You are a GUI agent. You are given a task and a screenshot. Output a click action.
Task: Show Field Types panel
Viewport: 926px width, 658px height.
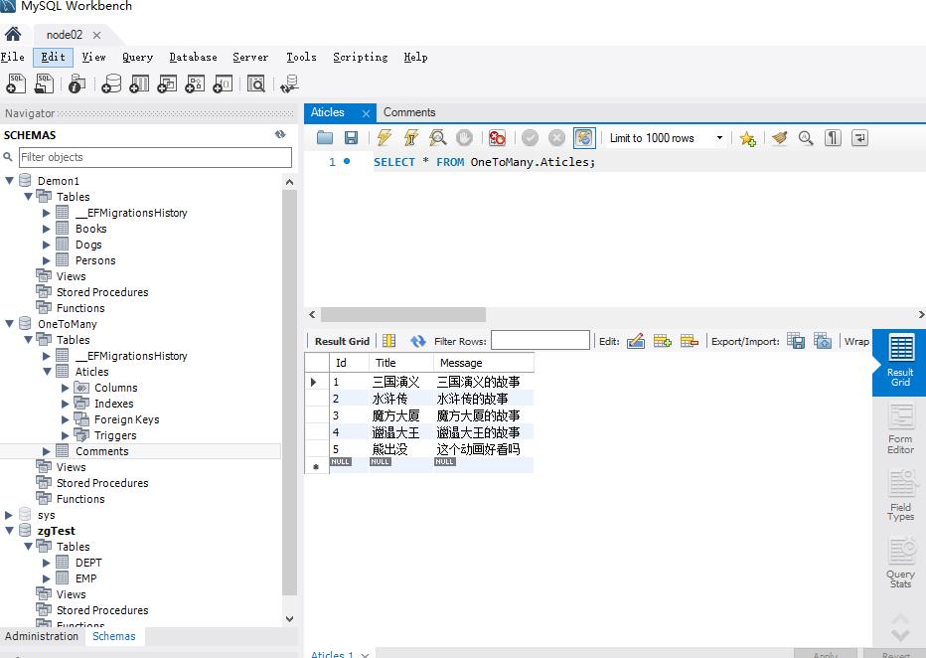(900, 495)
